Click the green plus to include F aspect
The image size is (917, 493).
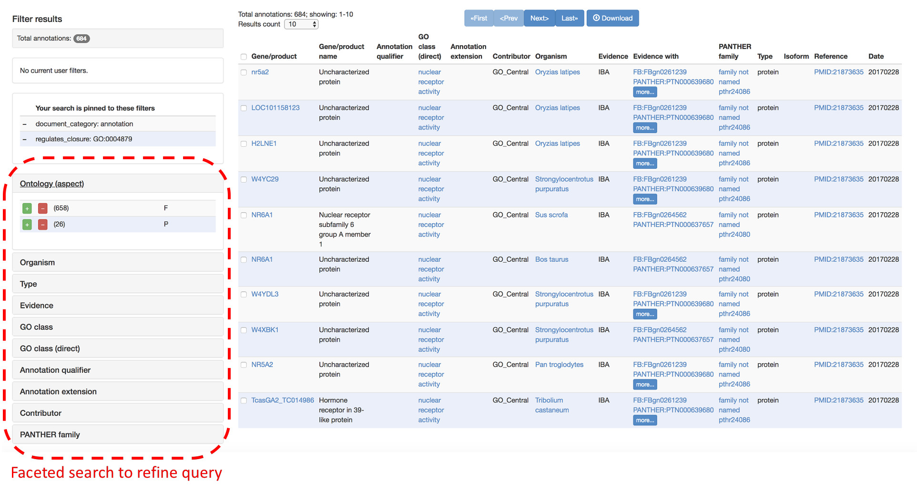pos(27,208)
